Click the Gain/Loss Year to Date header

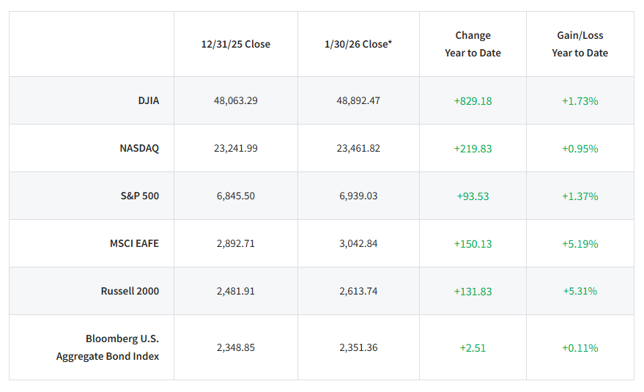tap(580, 44)
